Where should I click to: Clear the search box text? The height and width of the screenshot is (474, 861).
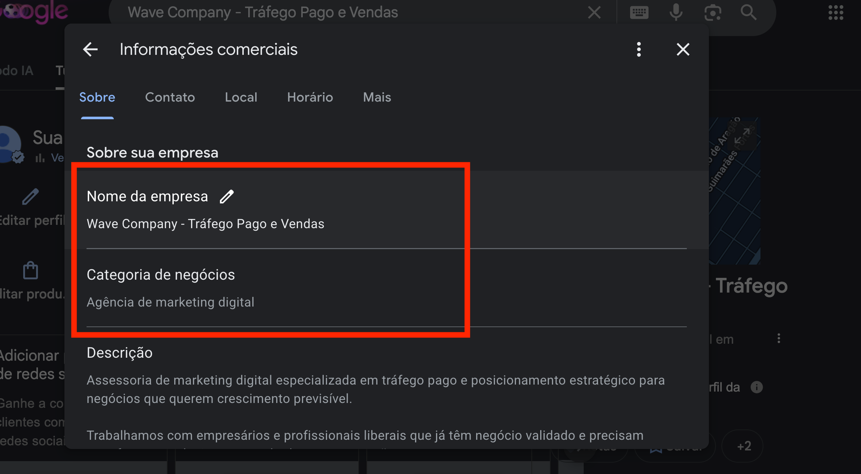594,13
